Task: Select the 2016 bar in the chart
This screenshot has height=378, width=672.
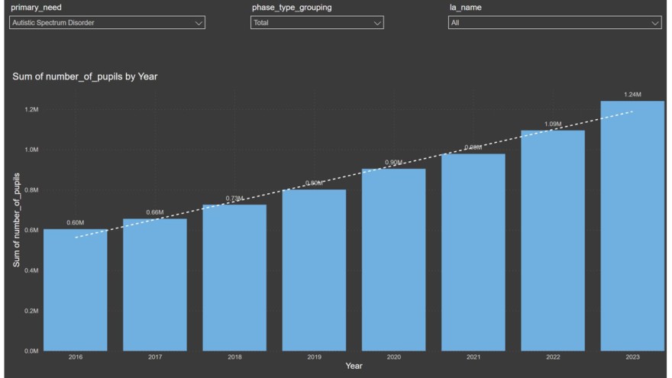Action: click(x=76, y=290)
